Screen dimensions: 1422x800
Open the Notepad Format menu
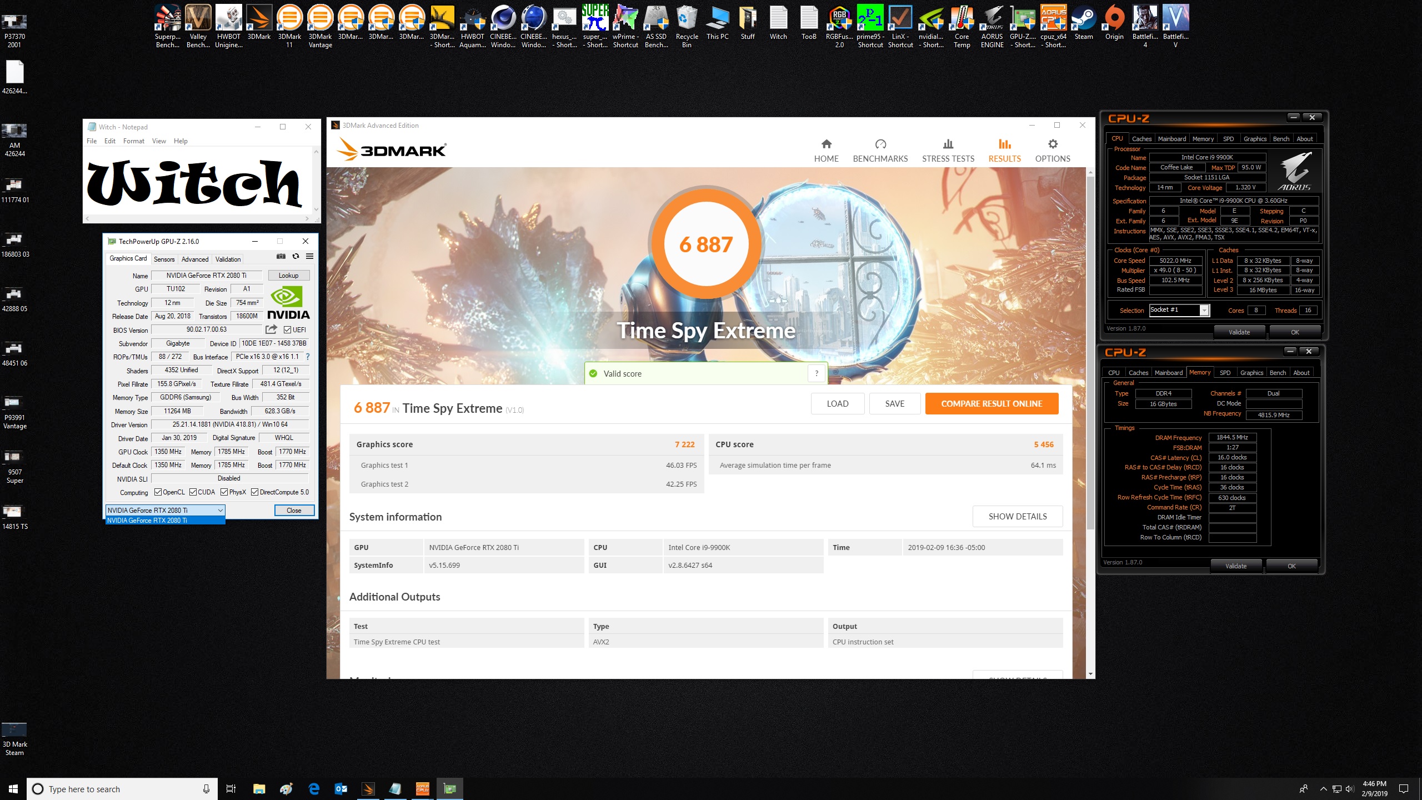pos(134,141)
